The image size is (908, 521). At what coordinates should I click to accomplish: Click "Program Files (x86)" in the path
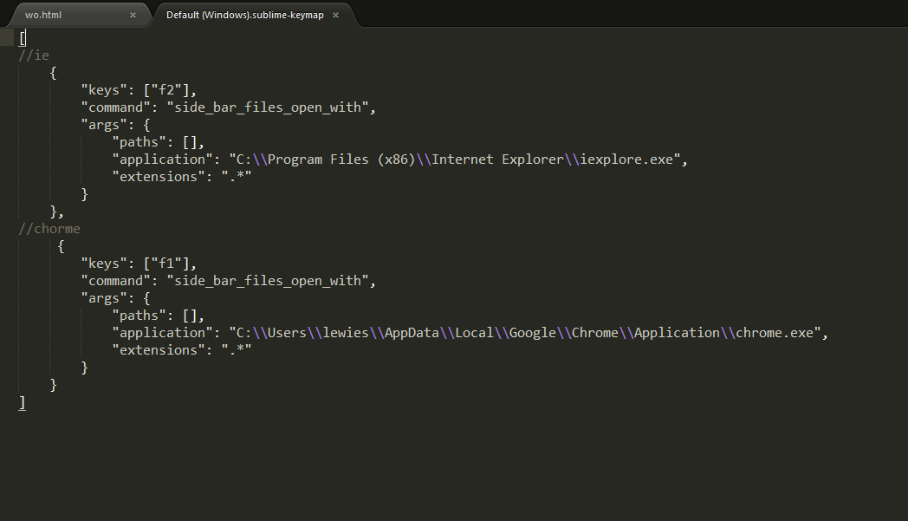coord(341,160)
